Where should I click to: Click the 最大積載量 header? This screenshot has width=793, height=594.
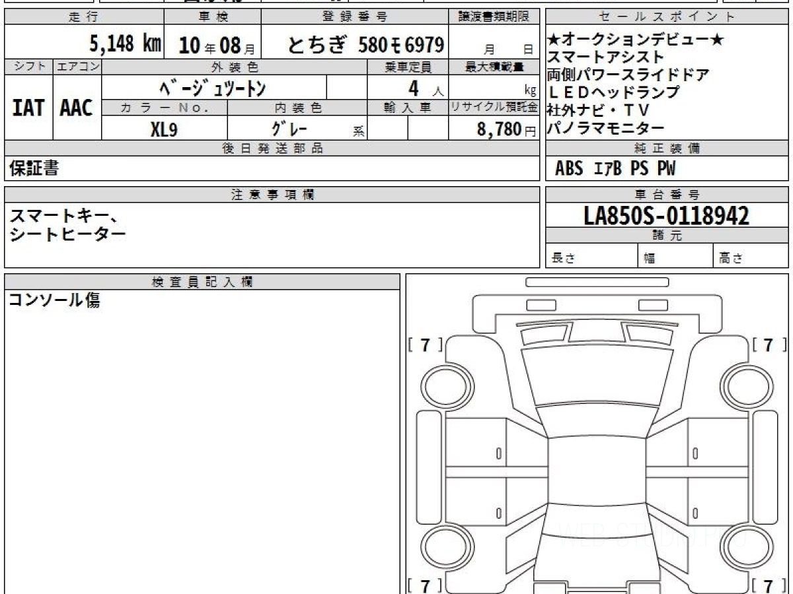tap(494, 67)
